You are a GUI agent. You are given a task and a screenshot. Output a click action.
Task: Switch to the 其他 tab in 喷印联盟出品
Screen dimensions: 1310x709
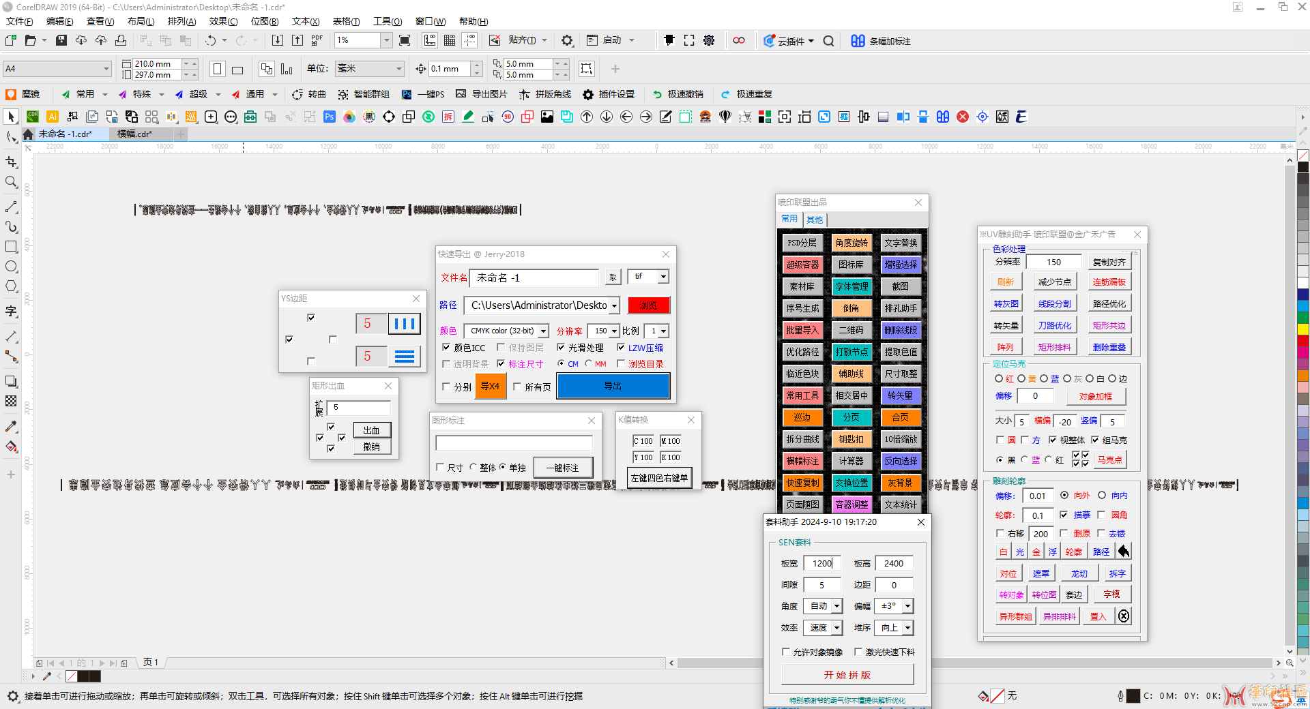[815, 220]
